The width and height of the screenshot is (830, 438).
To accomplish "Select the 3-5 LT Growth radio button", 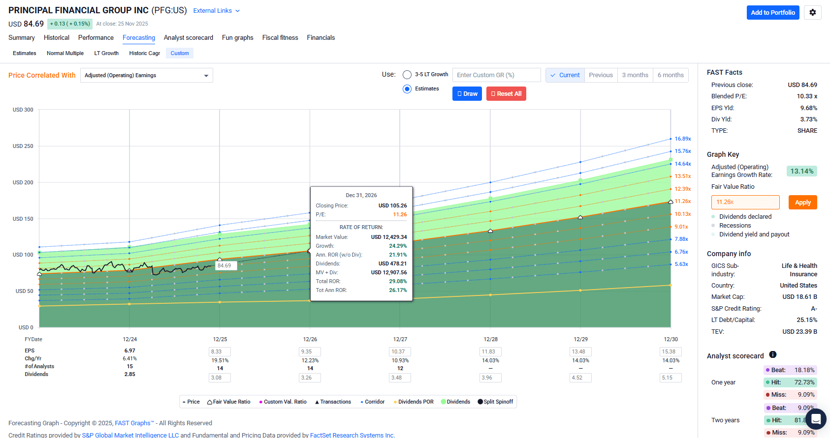I will [407, 75].
